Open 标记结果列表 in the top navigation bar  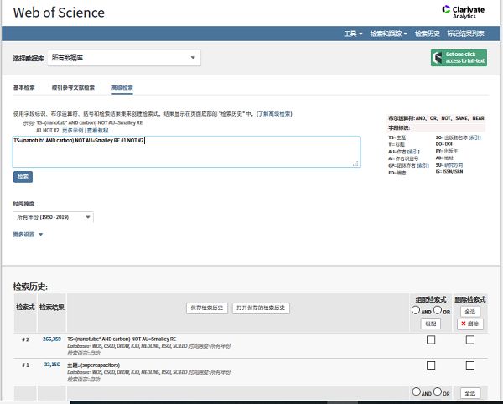[x=465, y=34]
